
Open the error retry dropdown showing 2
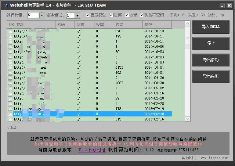click(77, 15)
